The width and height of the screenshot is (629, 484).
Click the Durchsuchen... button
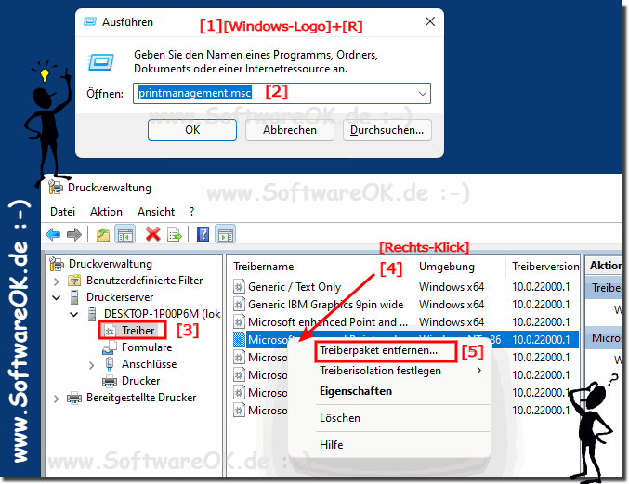tap(387, 130)
